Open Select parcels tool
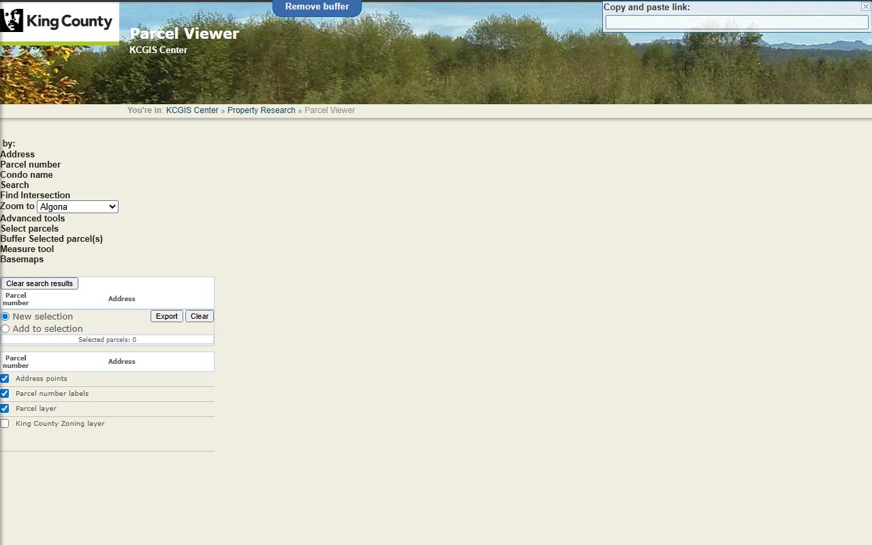The width and height of the screenshot is (872, 545). 30,229
